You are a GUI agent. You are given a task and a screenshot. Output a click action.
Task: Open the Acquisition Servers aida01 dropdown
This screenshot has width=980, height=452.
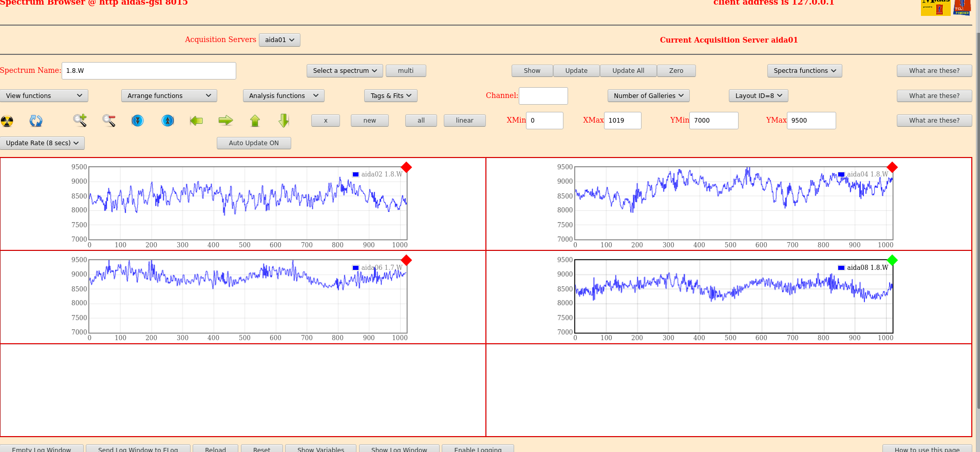(279, 40)
